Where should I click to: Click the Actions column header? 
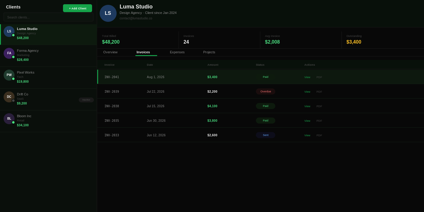click(x=310, y=65)
